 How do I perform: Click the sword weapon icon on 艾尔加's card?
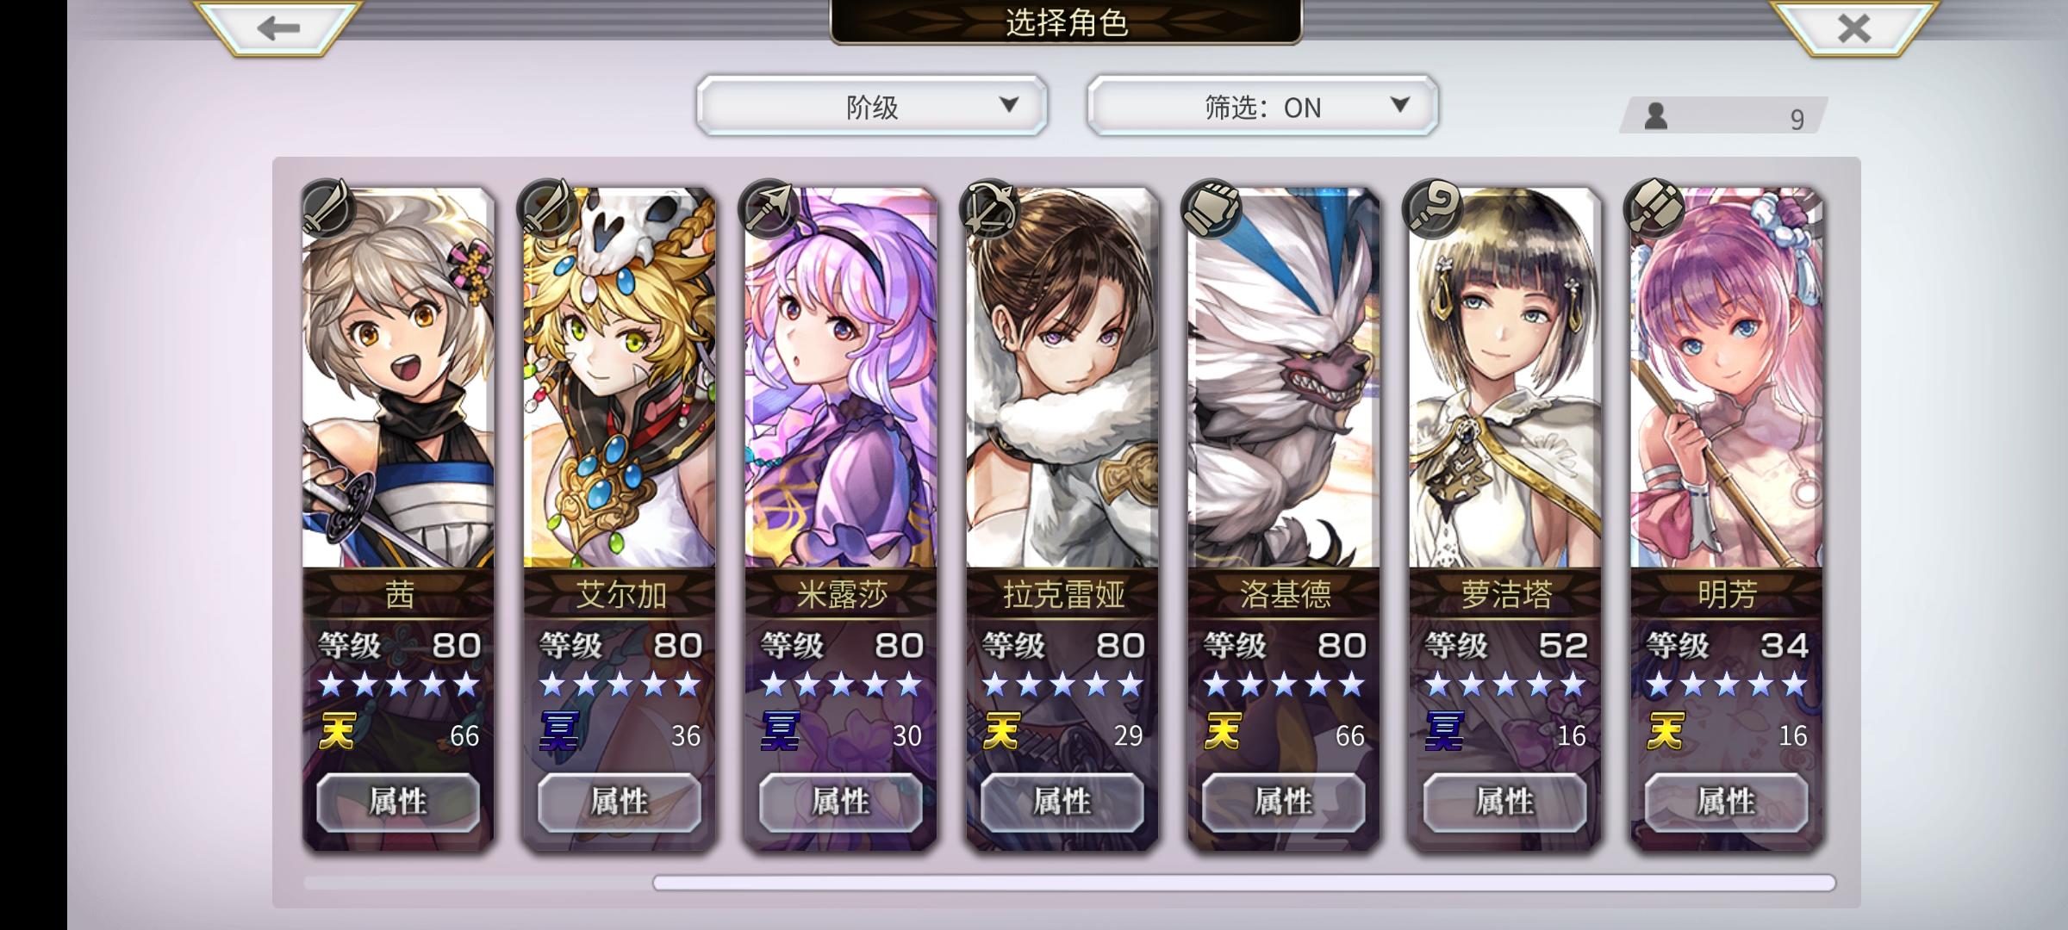click(x=550, y=208)
